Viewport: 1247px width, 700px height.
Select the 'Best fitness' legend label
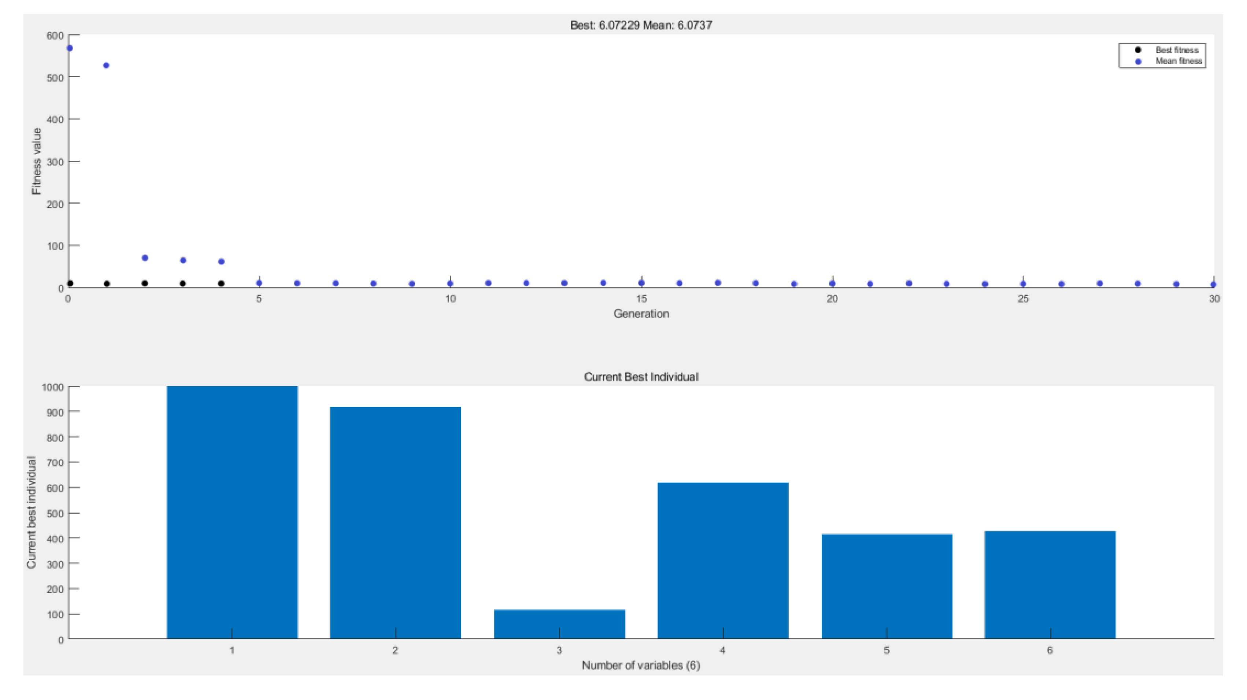point(1177,50)
